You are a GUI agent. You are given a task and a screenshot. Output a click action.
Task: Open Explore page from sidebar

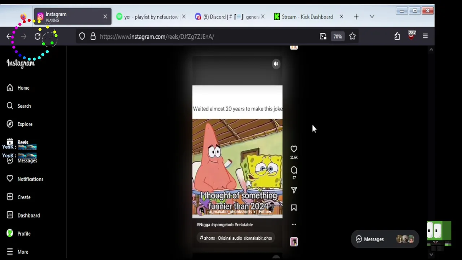tap(19, 124)
